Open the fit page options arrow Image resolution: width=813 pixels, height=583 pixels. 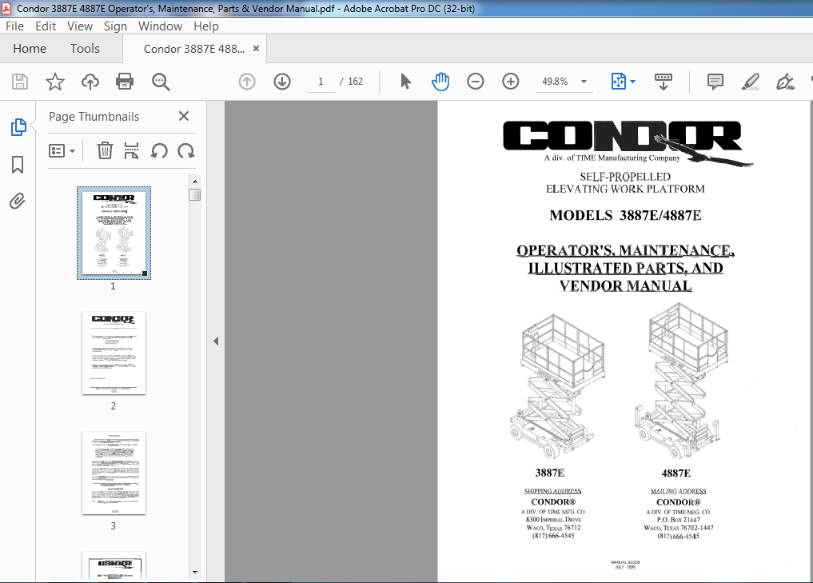pyautogui.click(x=632, y=82)
